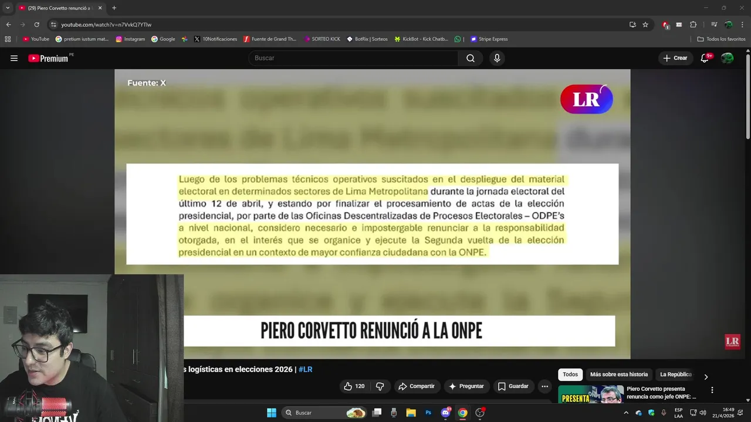
Task: Open Chrome profile avatar in toolbar
Action: (x=728, y=25)
